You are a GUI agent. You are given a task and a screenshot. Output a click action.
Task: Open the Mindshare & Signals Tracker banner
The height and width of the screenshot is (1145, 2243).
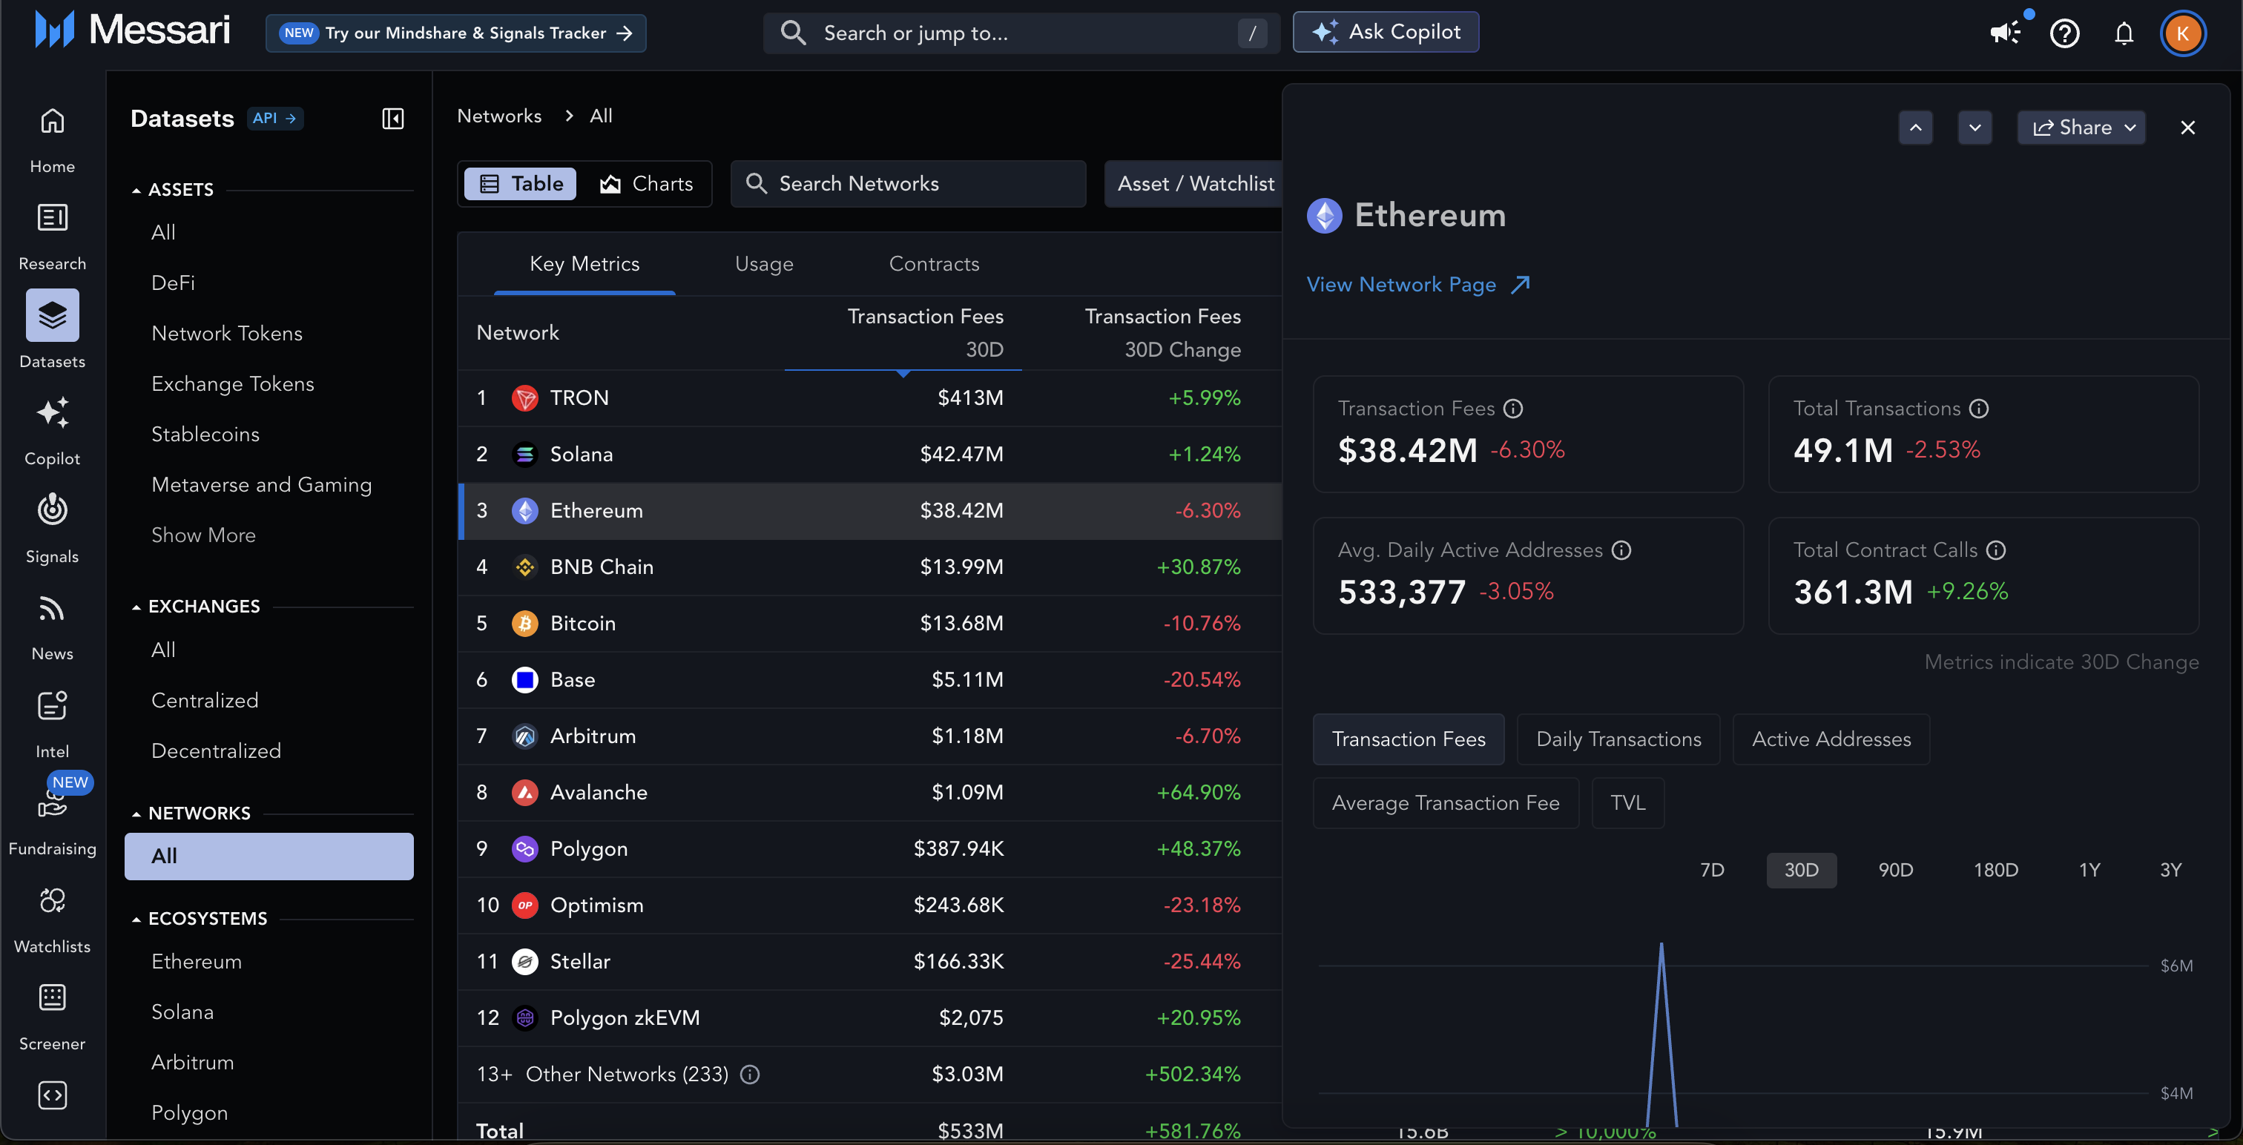455,33
